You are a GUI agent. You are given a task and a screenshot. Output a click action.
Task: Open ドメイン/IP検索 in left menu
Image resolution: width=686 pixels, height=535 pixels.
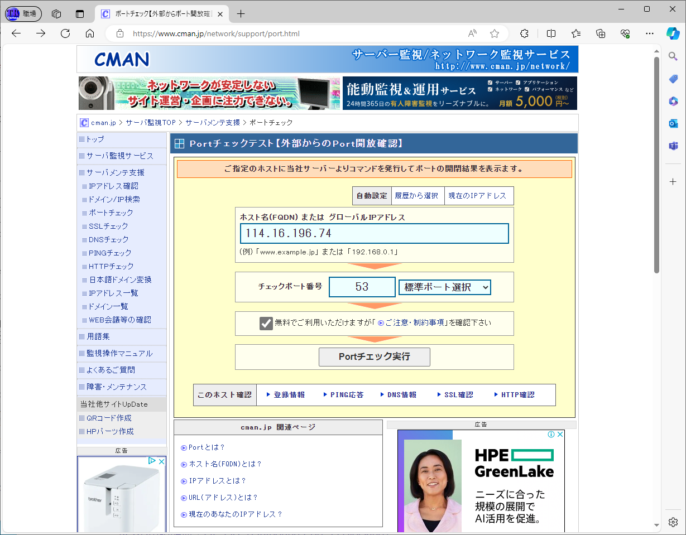point(114,199)
